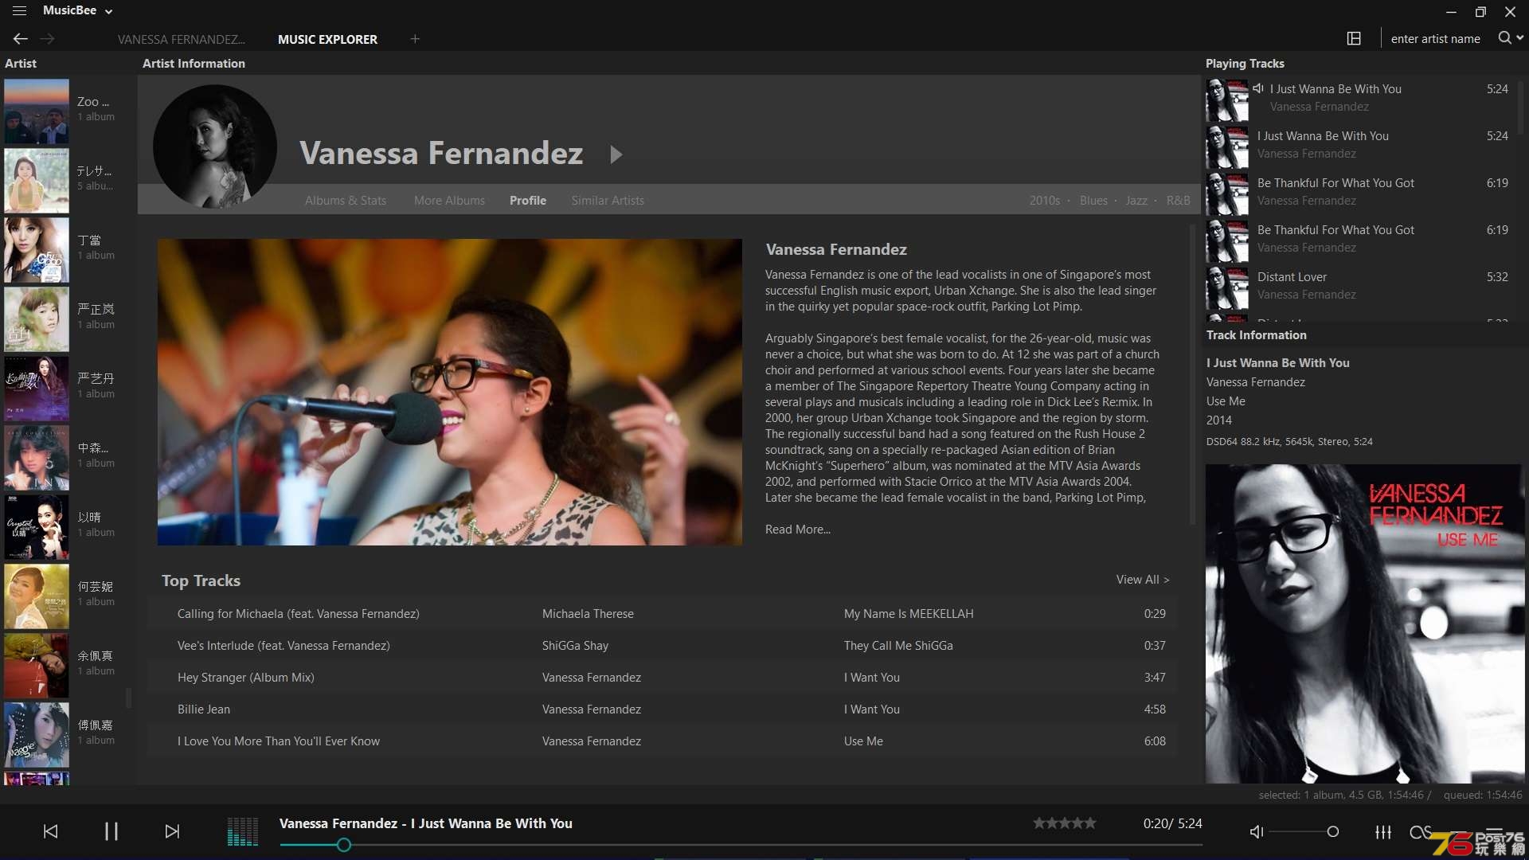
Task: Play Vanessa Fernandez with the header arrow
Action: click(616, 154)
